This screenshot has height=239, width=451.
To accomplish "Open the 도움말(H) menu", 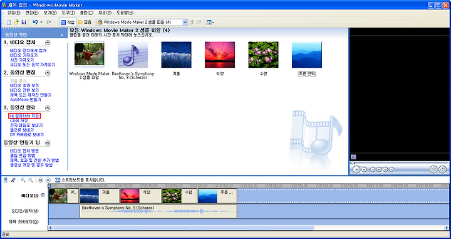I will [x=125, y=13].
